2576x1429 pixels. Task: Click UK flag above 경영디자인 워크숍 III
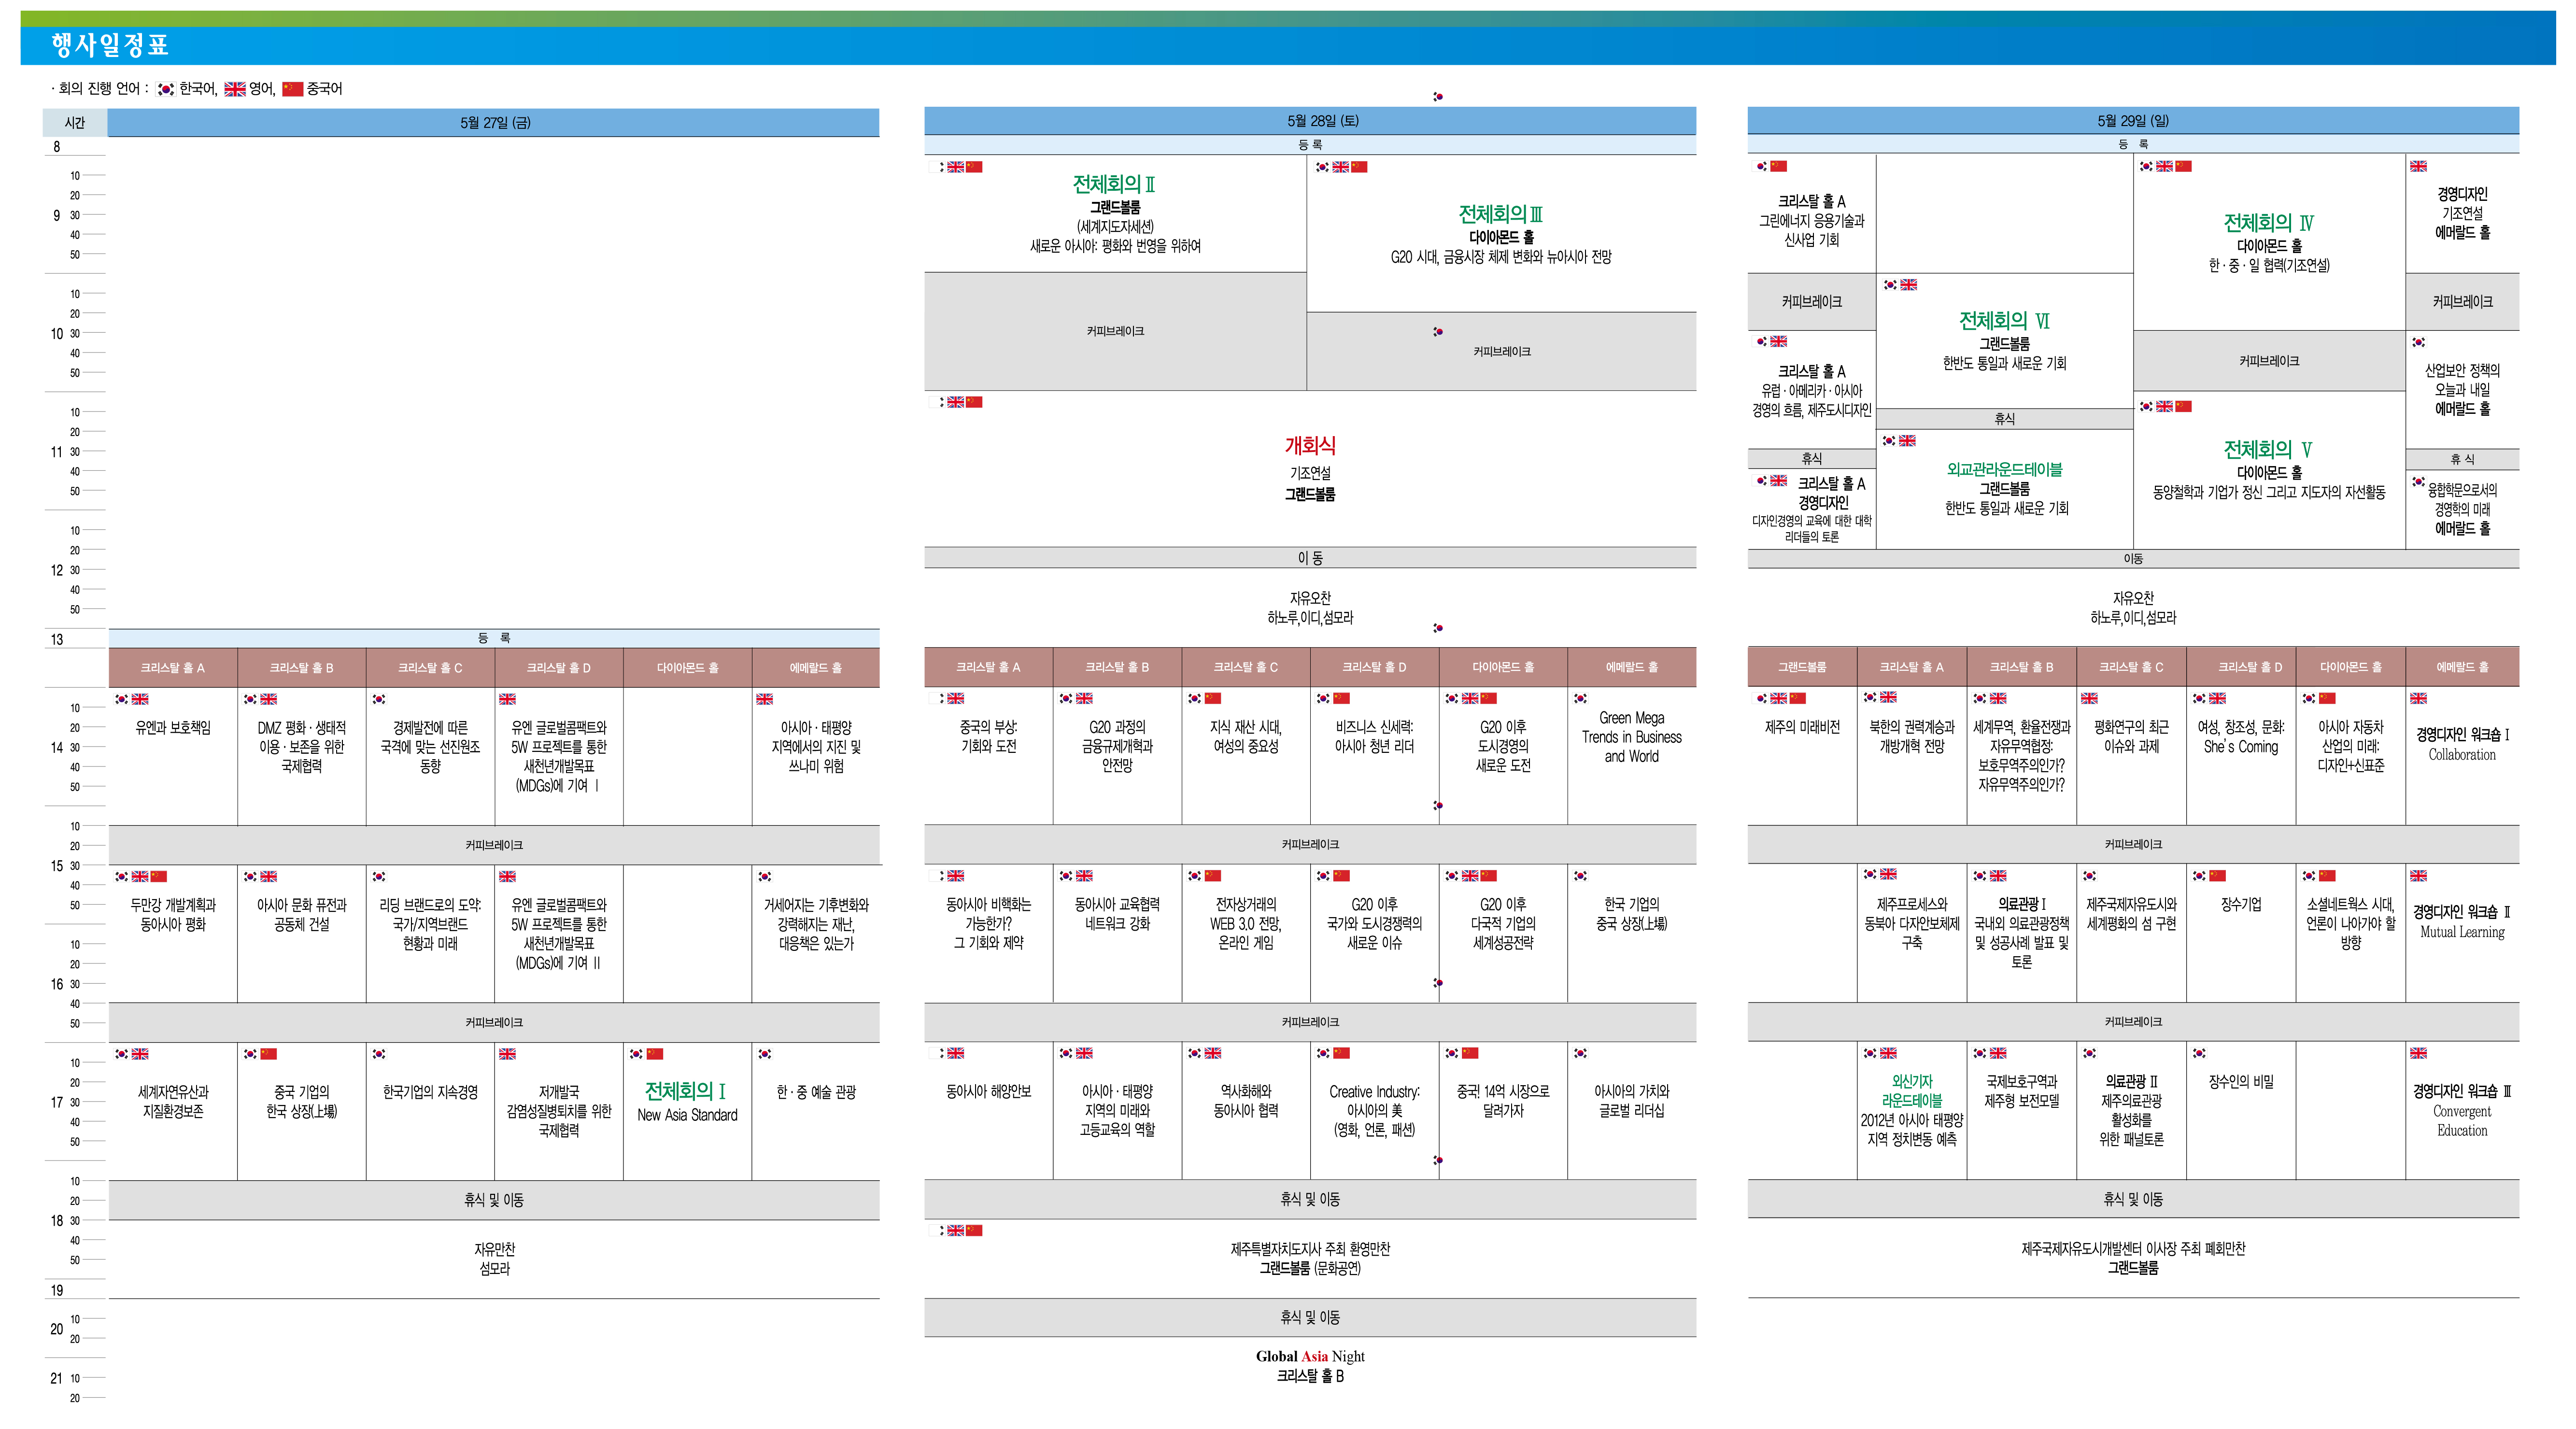coord(2419,1053)
